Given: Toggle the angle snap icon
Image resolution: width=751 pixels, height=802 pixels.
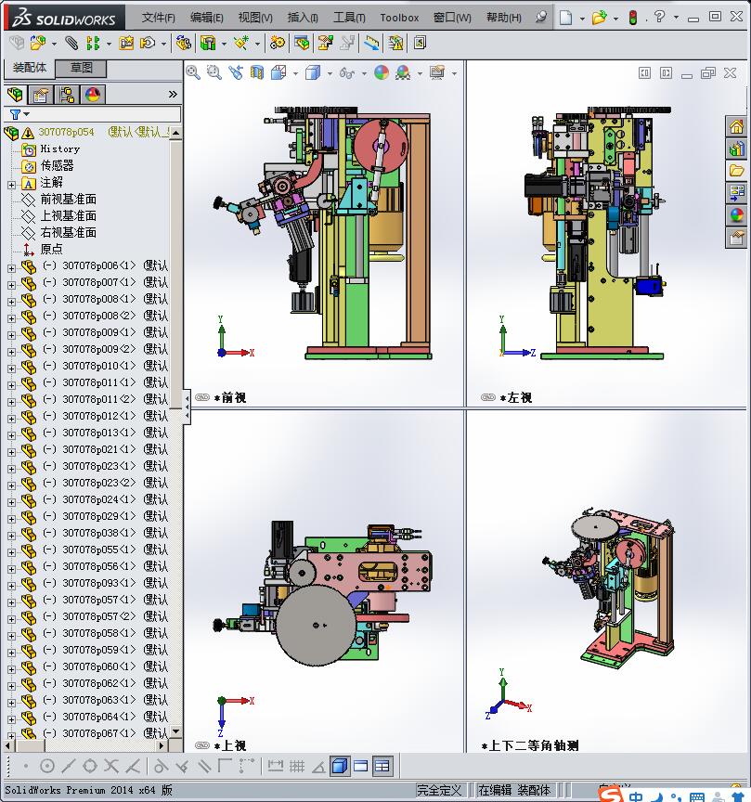Looking at the screenshot, I should tap(318, 766).
